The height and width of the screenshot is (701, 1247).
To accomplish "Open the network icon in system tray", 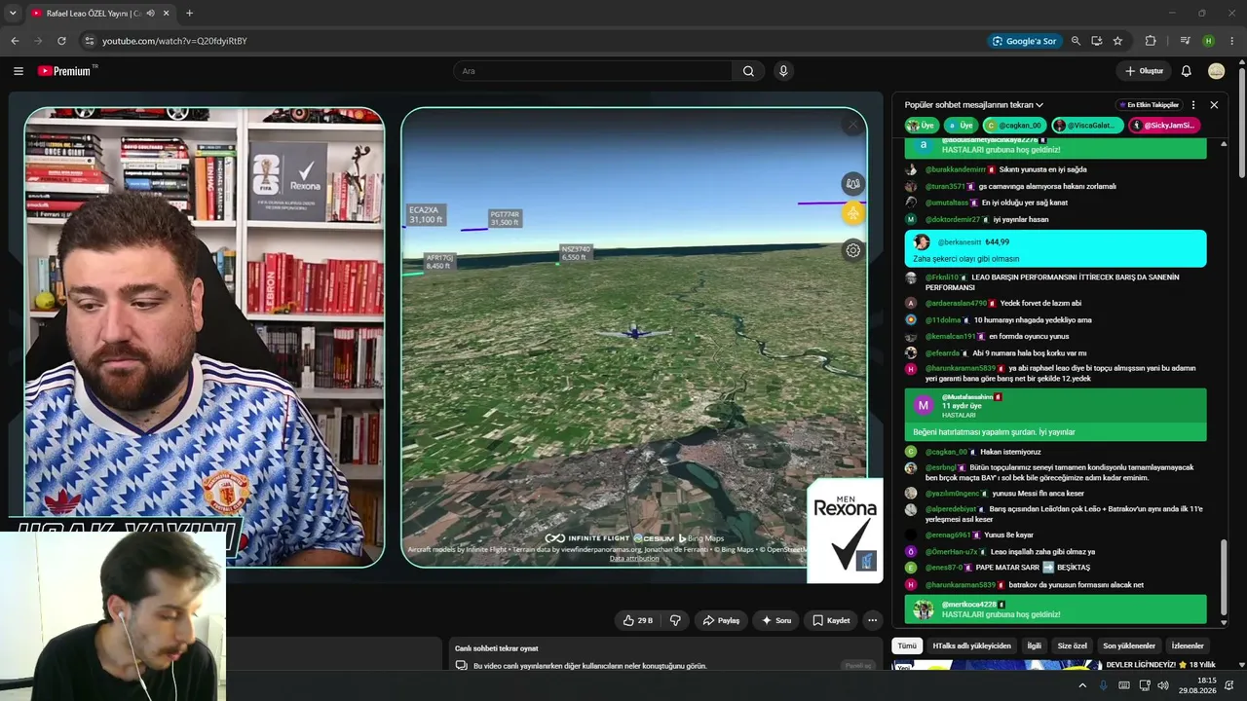I will tap(1144, 685).
